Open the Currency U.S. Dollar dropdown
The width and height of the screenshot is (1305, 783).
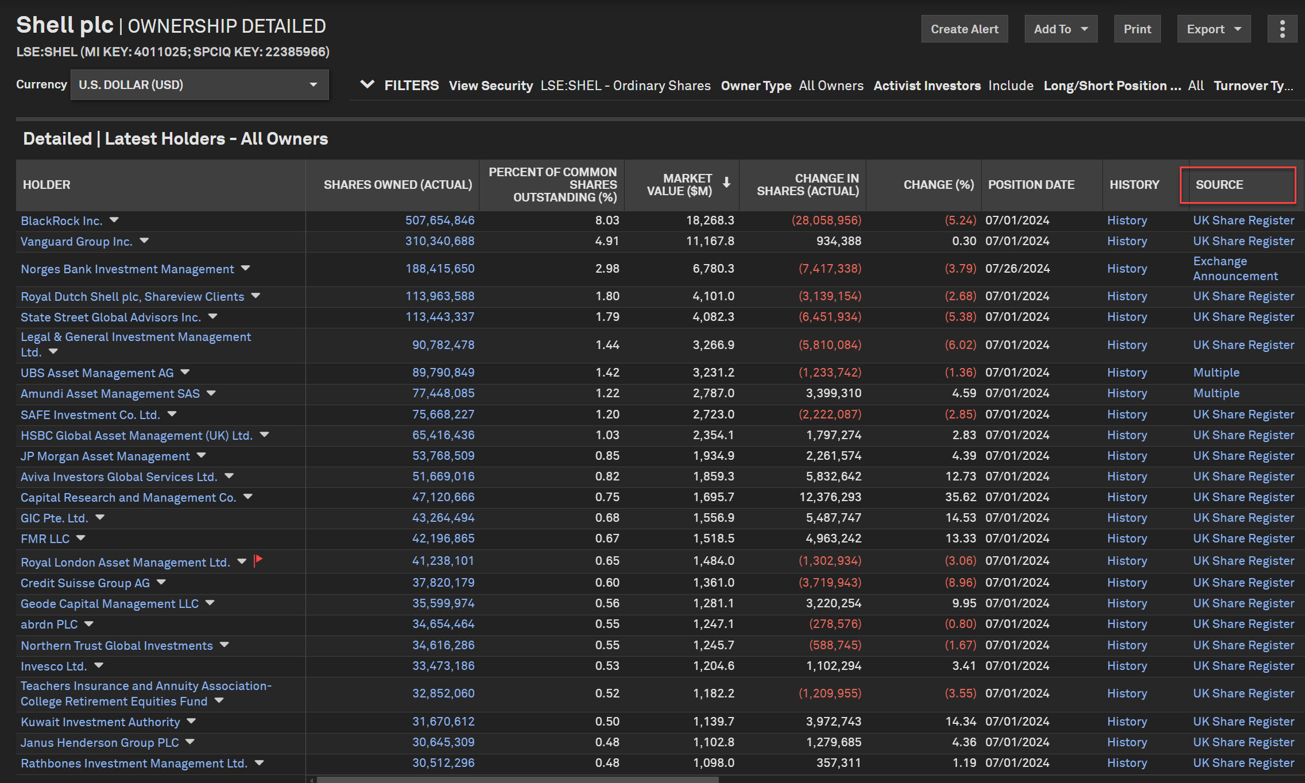tap(199, 85)
